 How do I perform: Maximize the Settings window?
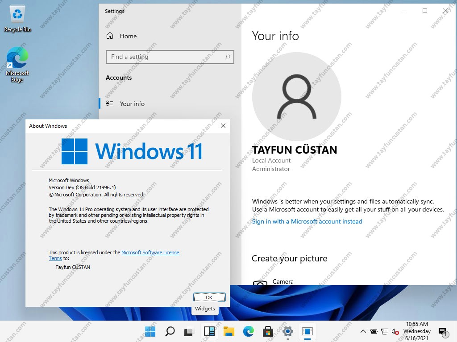(x=425, y=11)
